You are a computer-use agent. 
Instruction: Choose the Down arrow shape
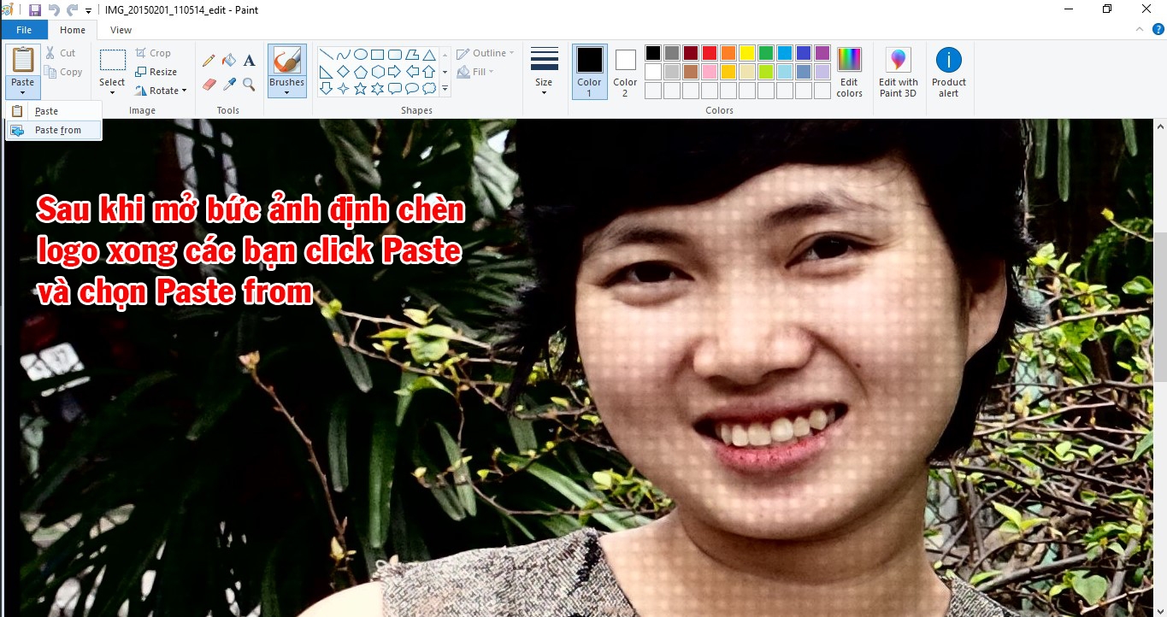[x=326, y=88]
